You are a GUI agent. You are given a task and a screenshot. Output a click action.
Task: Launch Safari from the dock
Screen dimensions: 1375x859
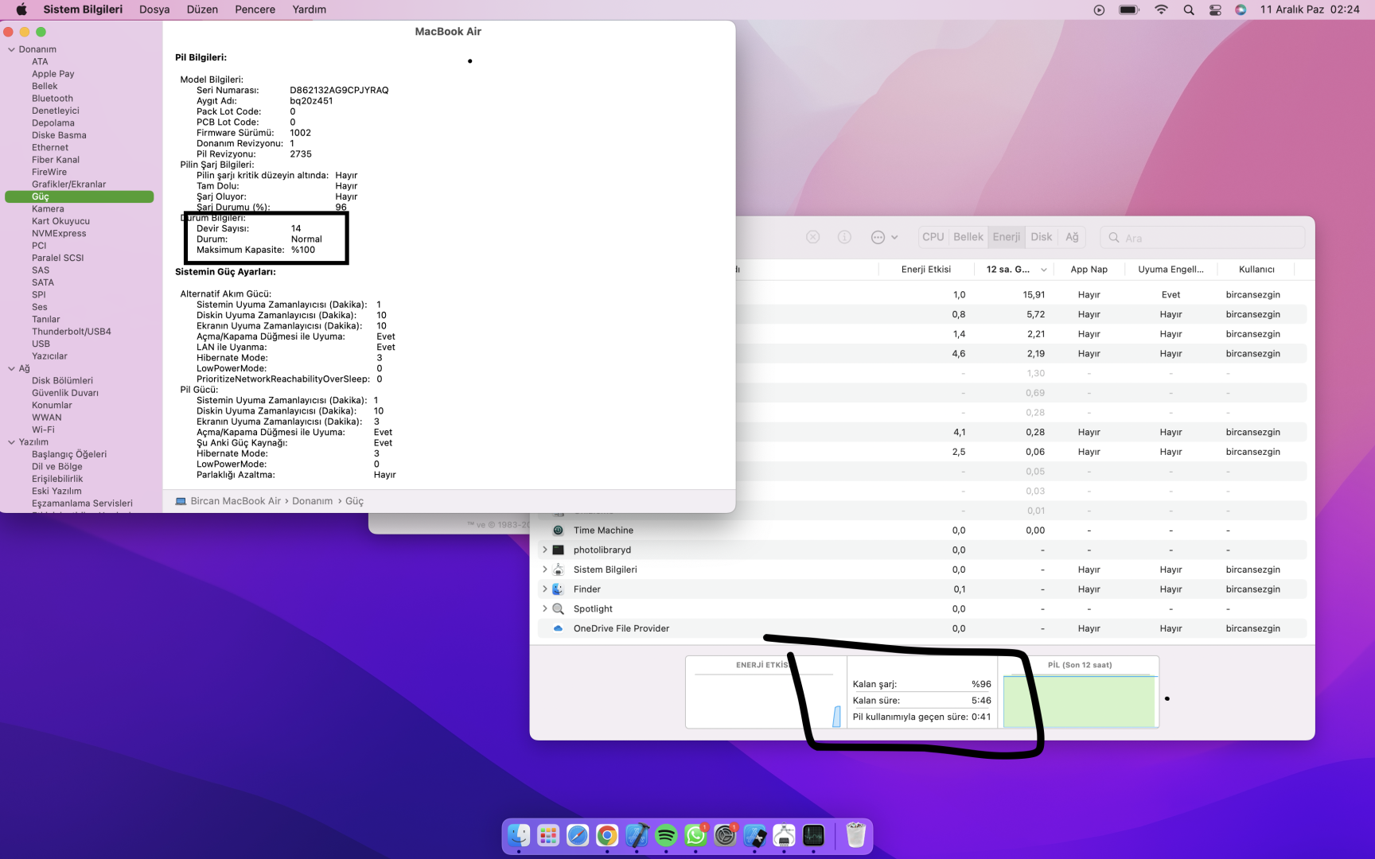click(578, 835)
